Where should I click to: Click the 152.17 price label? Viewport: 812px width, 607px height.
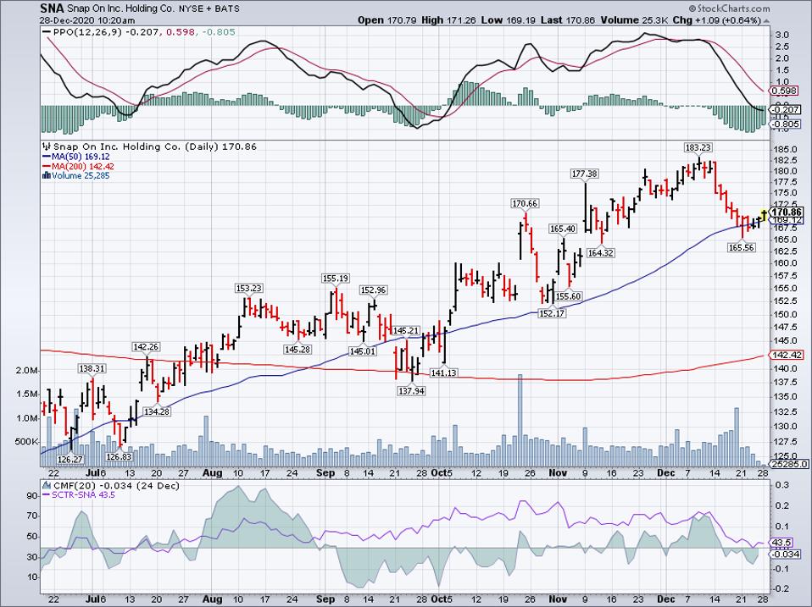(552, 312)
